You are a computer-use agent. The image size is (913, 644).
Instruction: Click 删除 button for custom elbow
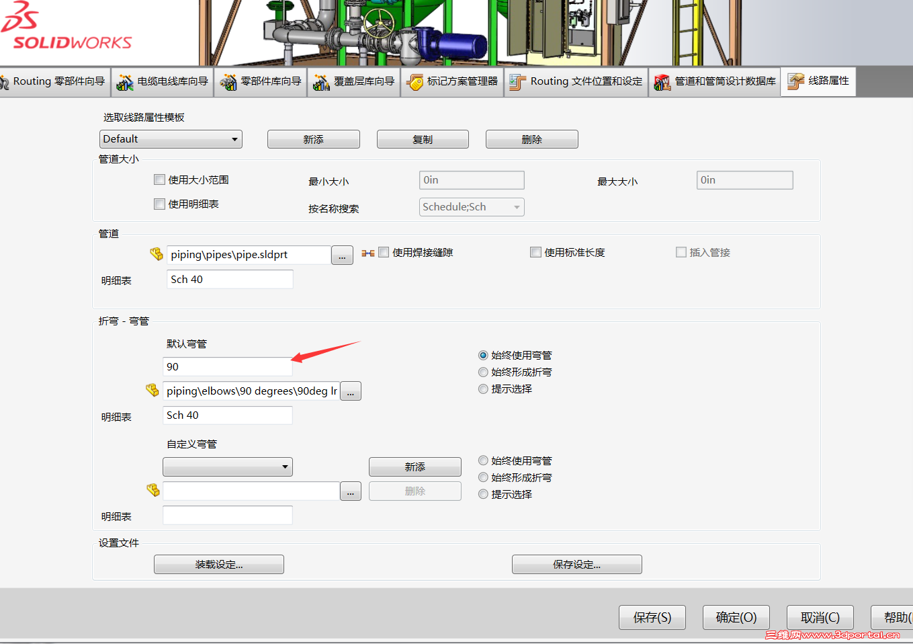coord(415,491)
